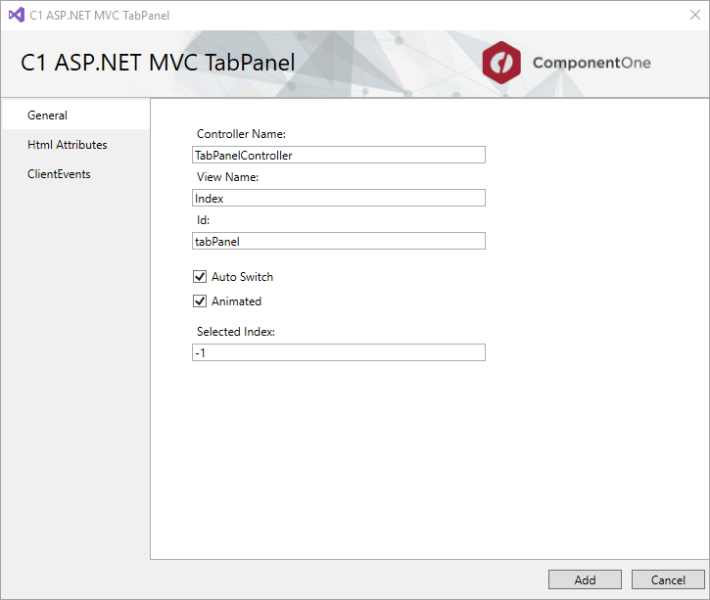Viewport: 710px width, 600px height.
Task: Toggle the Animated checkbox
Action: pos(200,300)
